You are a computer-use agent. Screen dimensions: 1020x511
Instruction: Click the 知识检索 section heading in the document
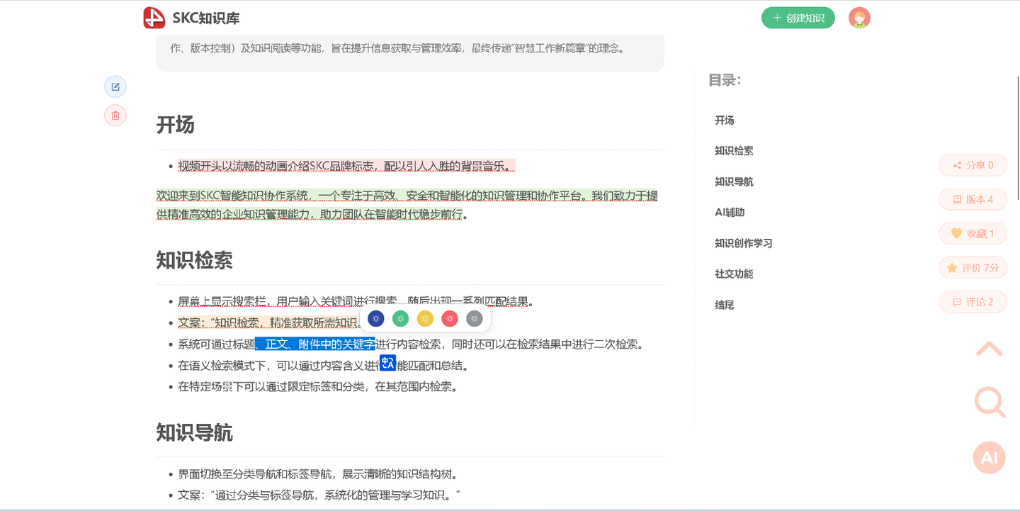(x=194, y=260)
